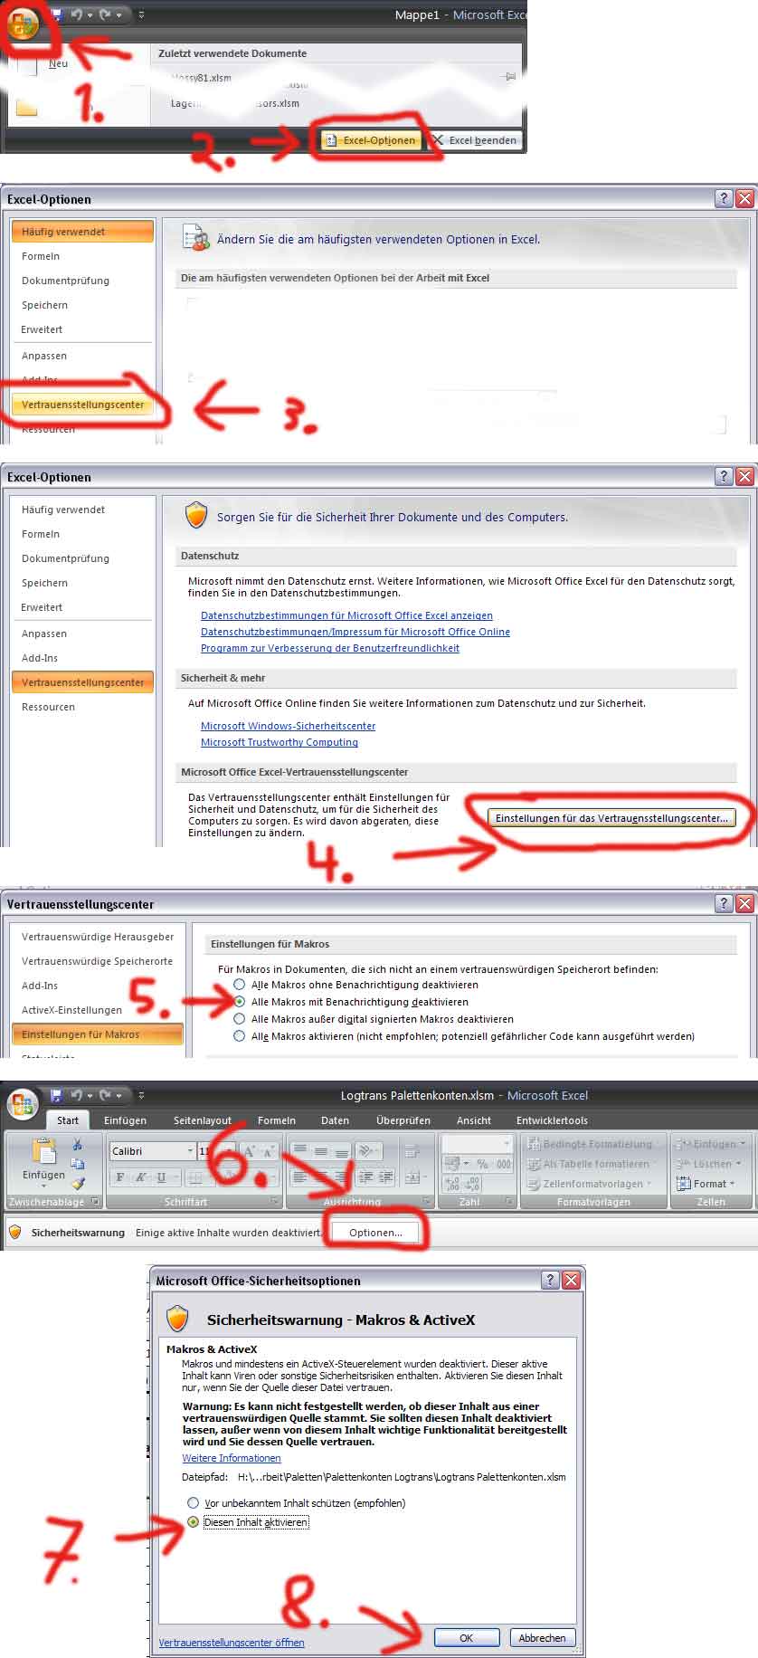Switch to the Seitenlayout ribbon tab
The image size is (758, 1658).
point(203,1120)
